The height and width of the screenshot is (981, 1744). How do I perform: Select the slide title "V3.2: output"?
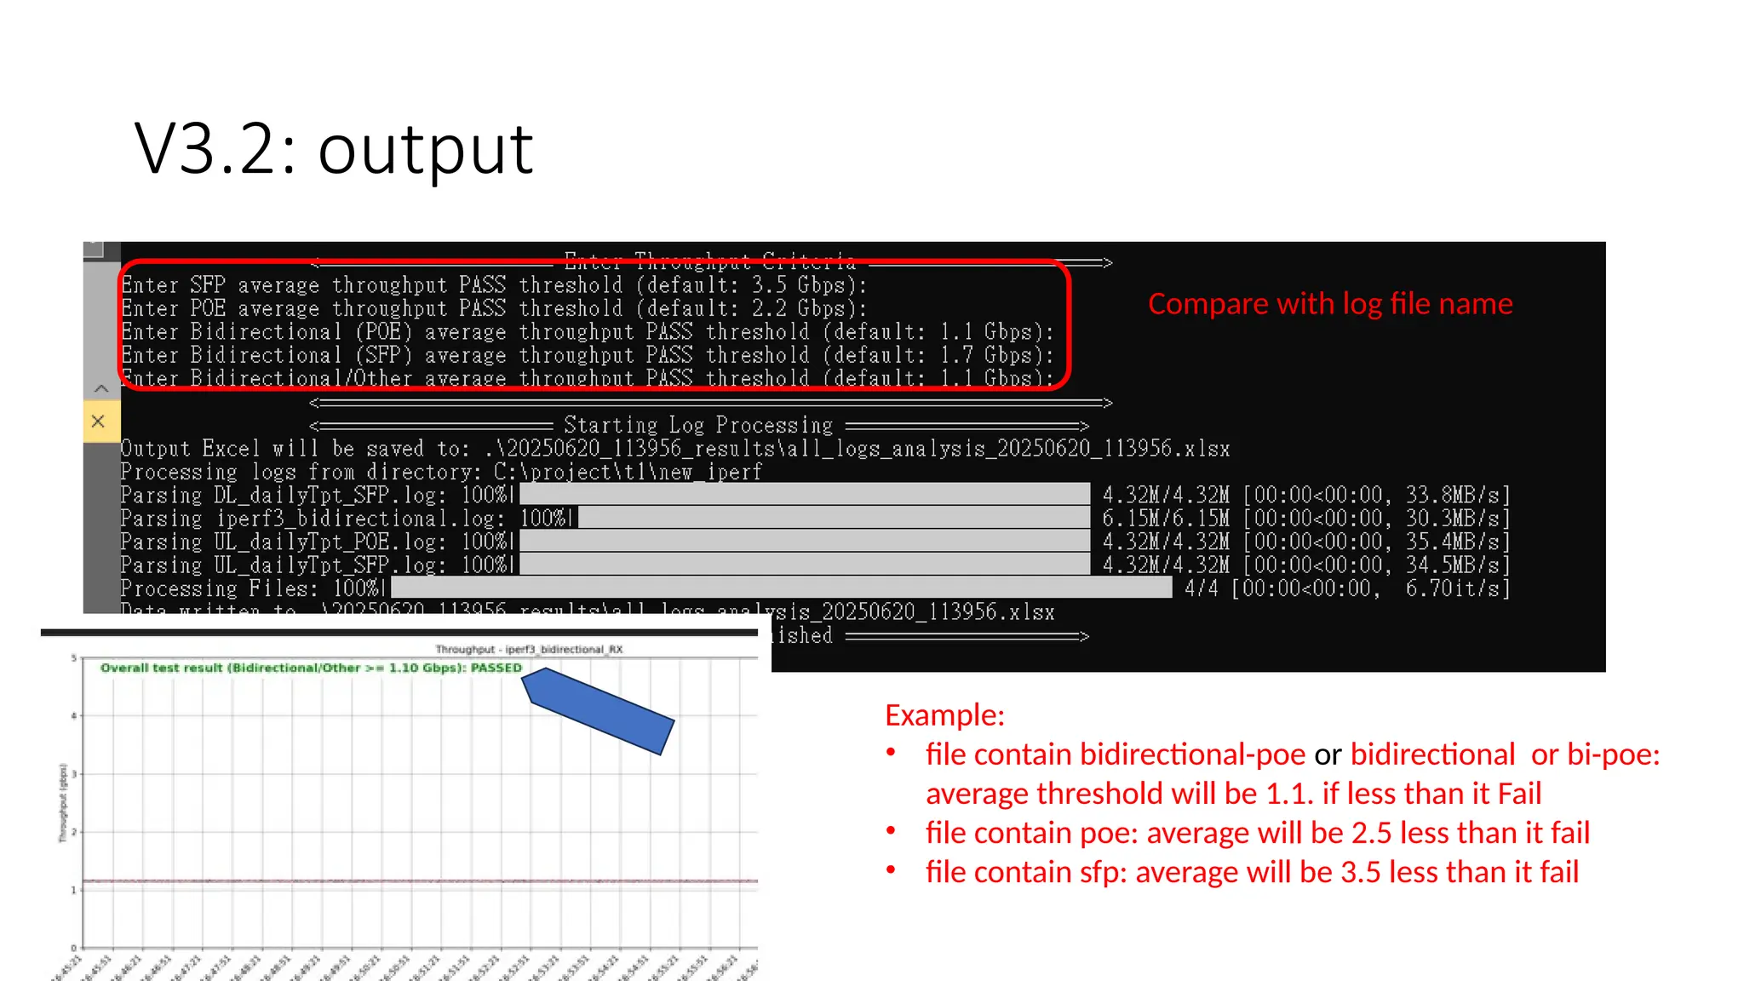(334, 149)
